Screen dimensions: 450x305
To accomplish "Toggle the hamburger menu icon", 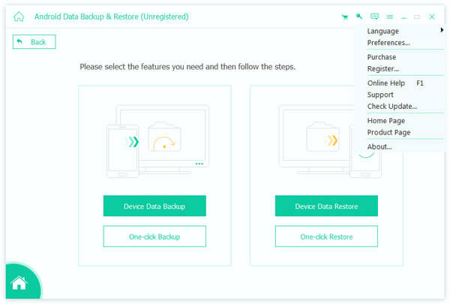I will 390,17.
